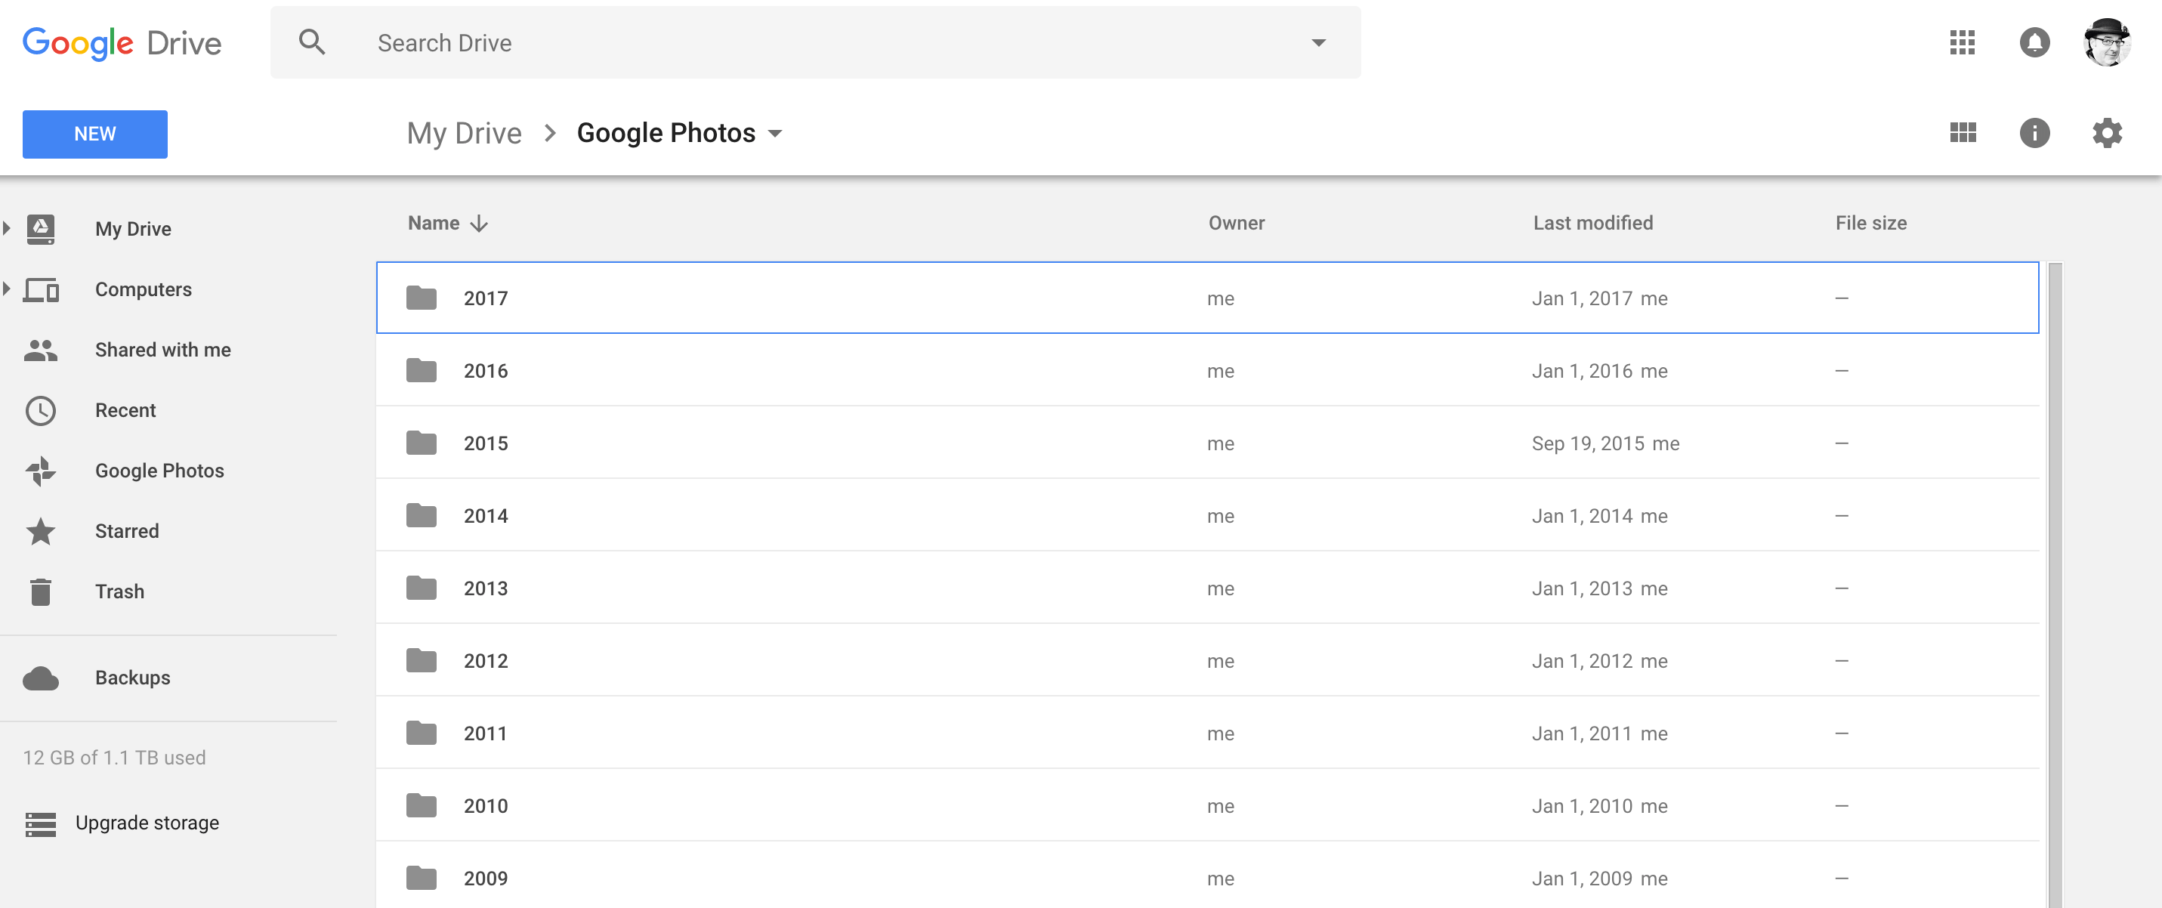The image size is (2162, 908).
Task: Show details with the info icon
Action: tap(2034, 133)
